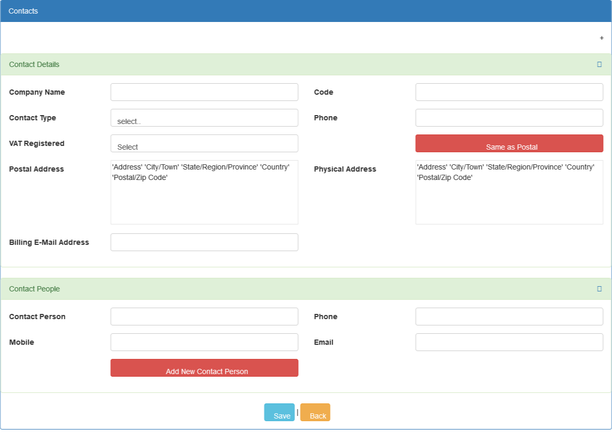This screenshot has width=612, height=440.
Task: Open the Contact Type select dropdown
Action: coord(204,118)
